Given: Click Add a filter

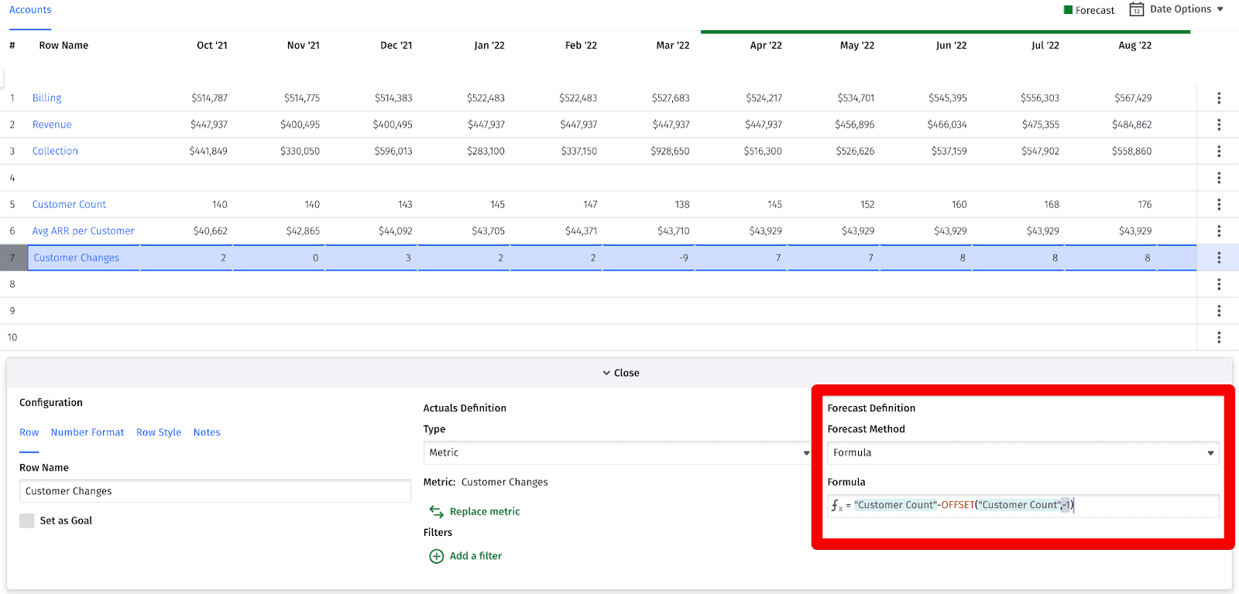Looking at the screenshot, I should [475, 556].
